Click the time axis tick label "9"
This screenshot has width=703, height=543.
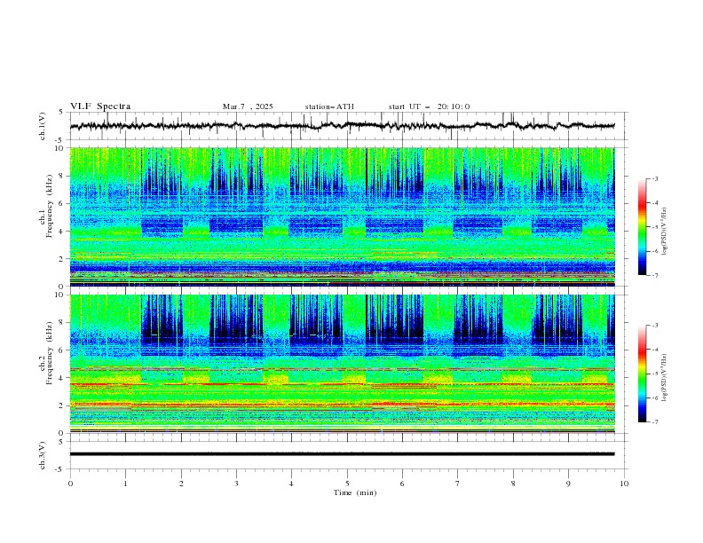(x=568, y=484)
